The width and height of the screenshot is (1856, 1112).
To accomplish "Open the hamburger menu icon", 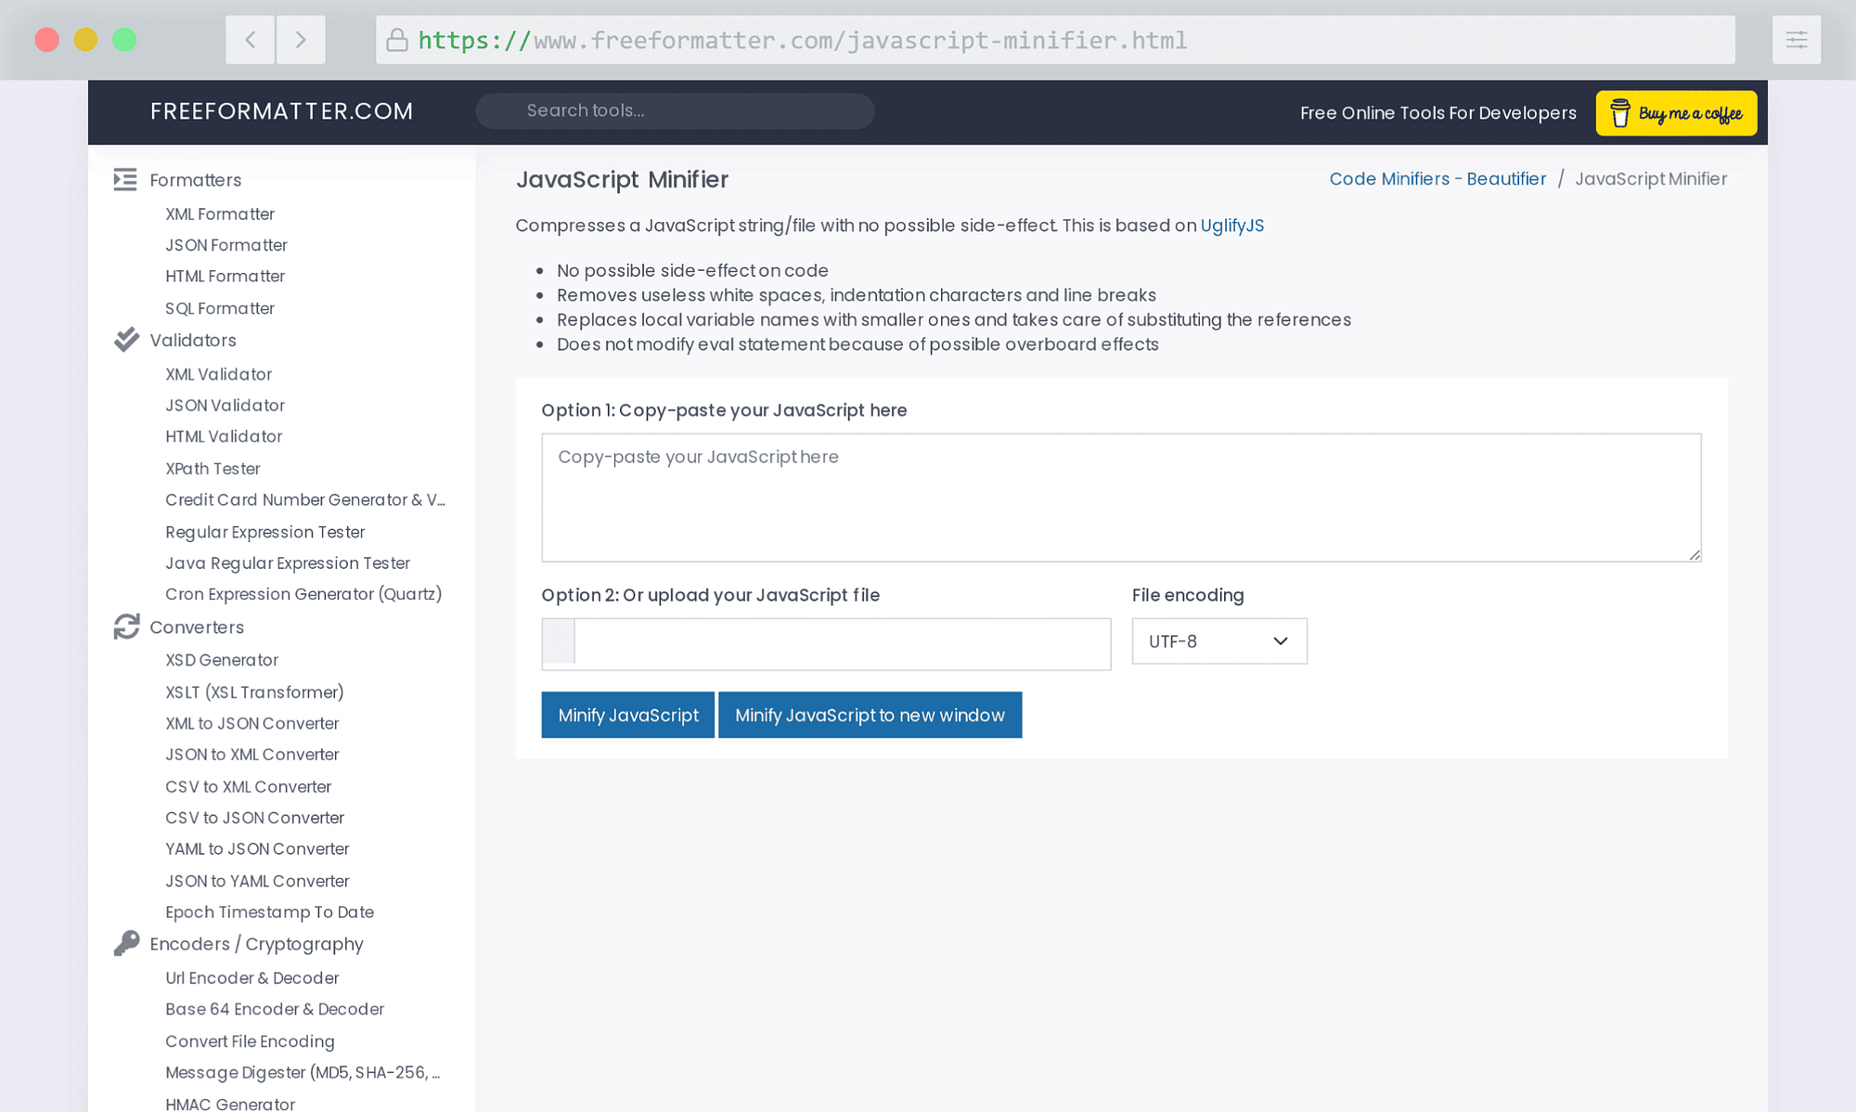I will coord(1797,40).
